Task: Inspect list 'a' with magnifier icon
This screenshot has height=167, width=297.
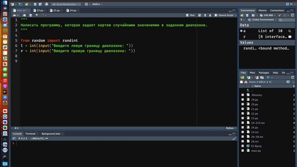Action: [290, 31]
